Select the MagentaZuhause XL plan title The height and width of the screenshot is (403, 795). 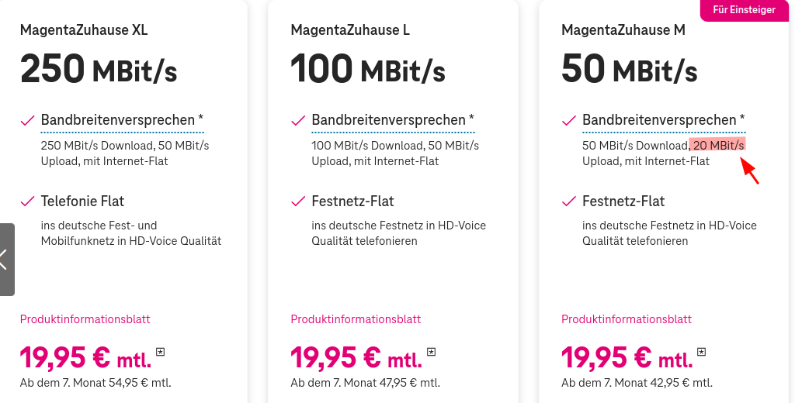[x=84, y=30]
